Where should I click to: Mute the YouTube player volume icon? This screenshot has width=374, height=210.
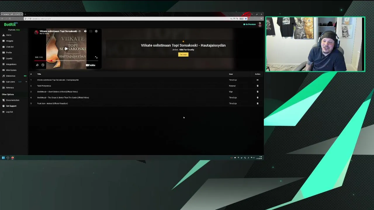85,31
